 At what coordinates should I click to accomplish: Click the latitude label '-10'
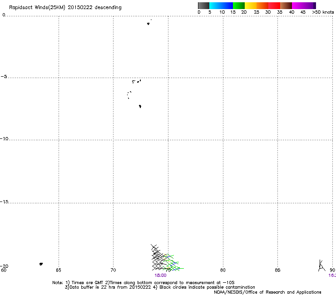pos(4,138)
